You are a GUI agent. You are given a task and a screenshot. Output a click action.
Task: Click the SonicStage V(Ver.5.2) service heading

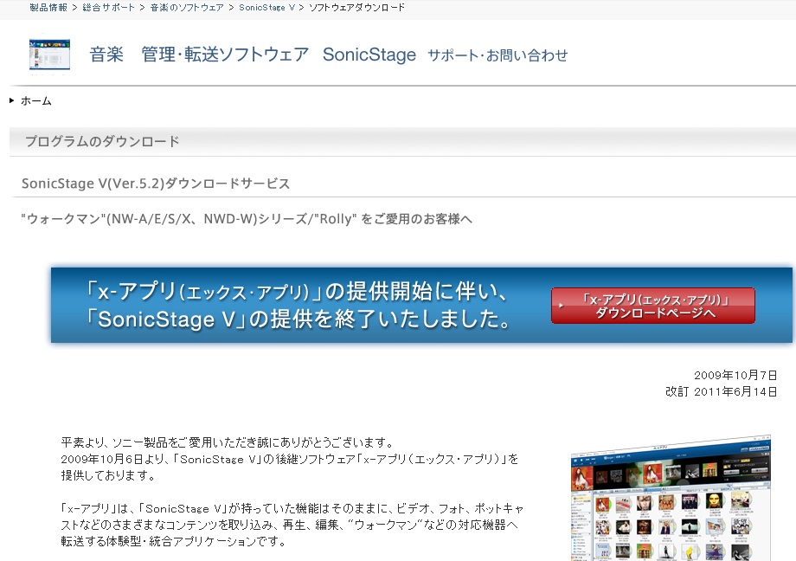(156, 183)
